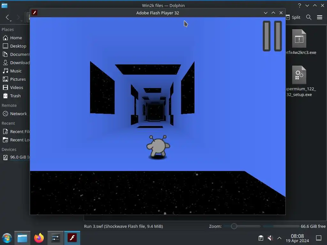Maximize the Adobe Flash Player window
Image resolution: width=327 pixels, height=245 pixels.
pos(273,13)
